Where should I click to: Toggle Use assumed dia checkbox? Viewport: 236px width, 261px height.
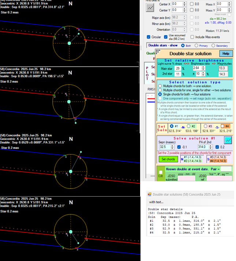point(166,37)
